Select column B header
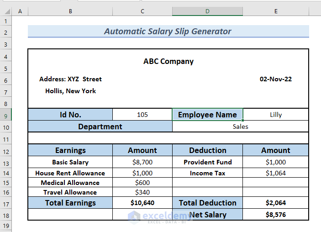 (70, 11)
